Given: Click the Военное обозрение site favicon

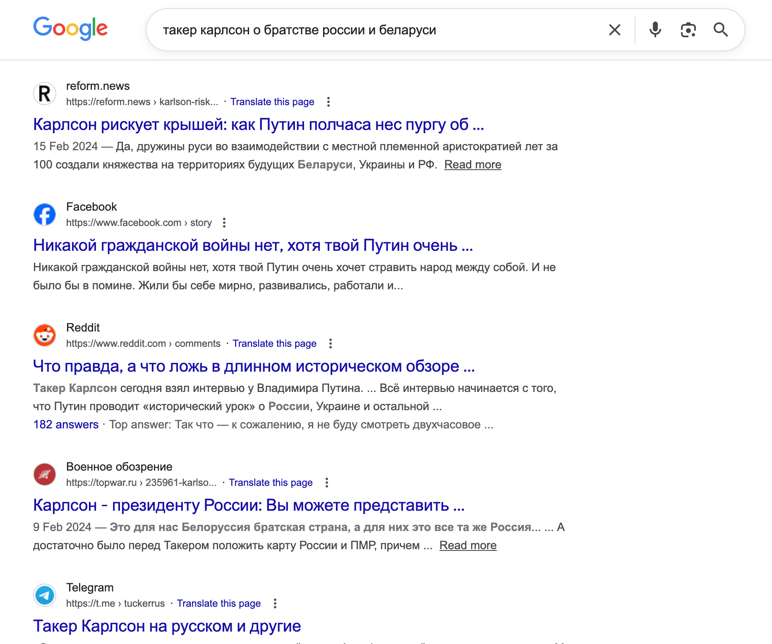Looking at the screenshot, I should point(44,474).
